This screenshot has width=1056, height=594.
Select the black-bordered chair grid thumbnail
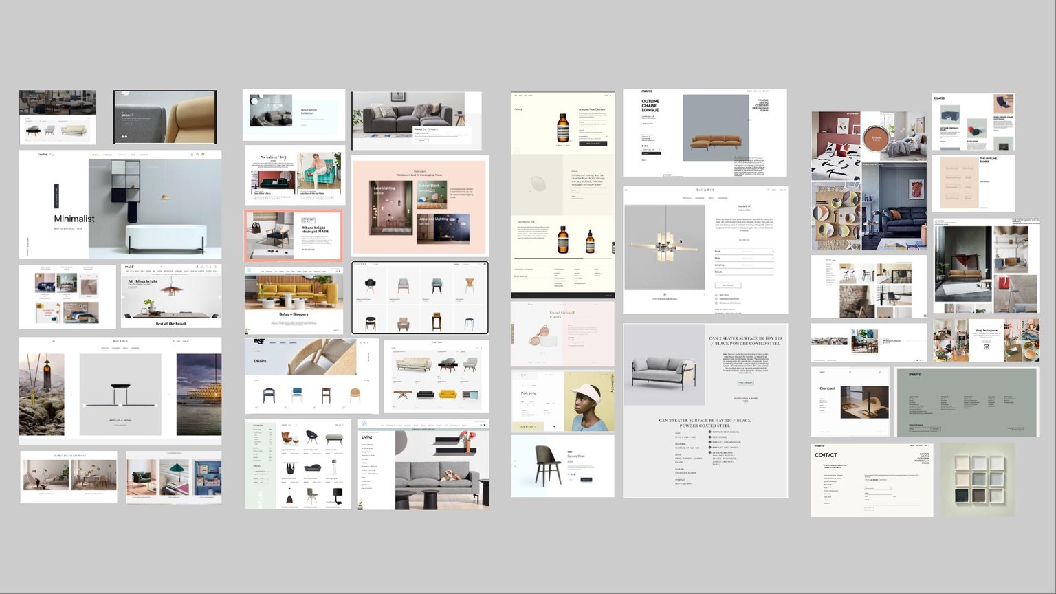tap(420, 298)
